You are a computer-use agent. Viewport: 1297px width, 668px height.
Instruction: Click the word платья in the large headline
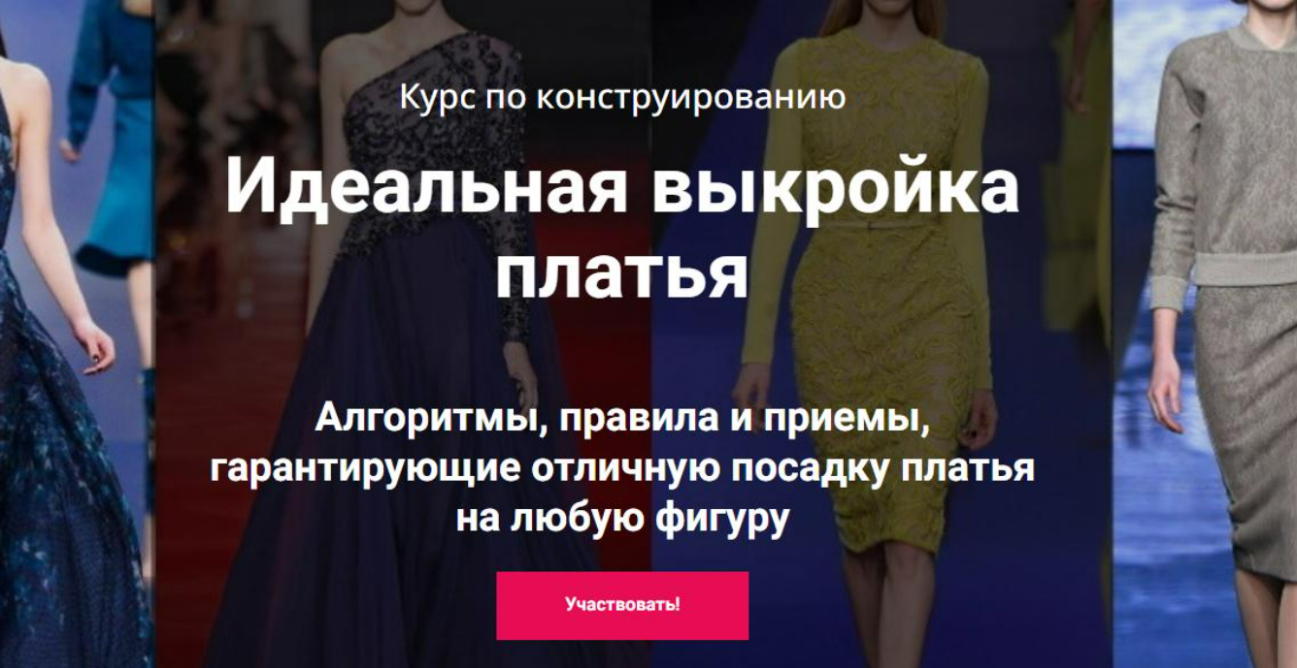tap(622, 270)
